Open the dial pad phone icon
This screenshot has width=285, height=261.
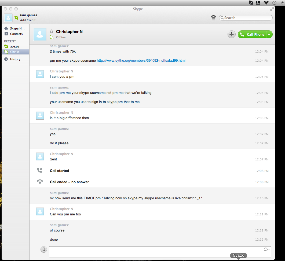213,18
